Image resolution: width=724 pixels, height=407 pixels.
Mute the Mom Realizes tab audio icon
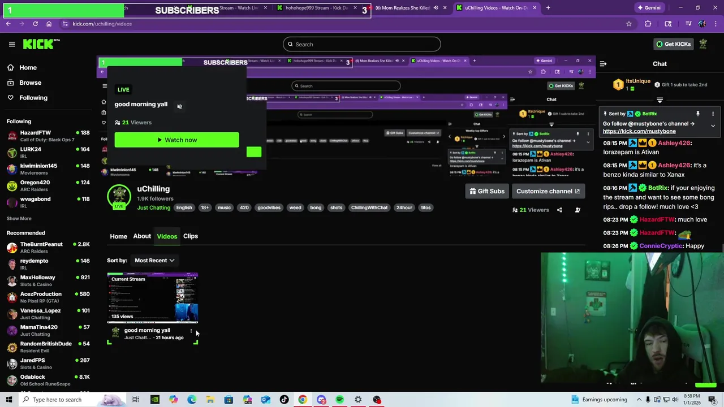(x=436, y=8)
